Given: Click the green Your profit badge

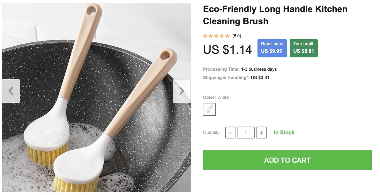Looking at the screenshot, I should (303, 48).
